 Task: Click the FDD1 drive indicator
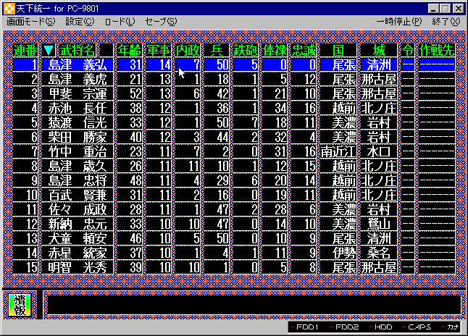pyautogui.click(x=307, y=328)
